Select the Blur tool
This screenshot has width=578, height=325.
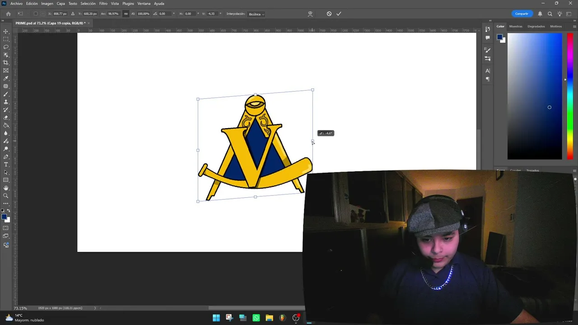click(x=6, y=133)
